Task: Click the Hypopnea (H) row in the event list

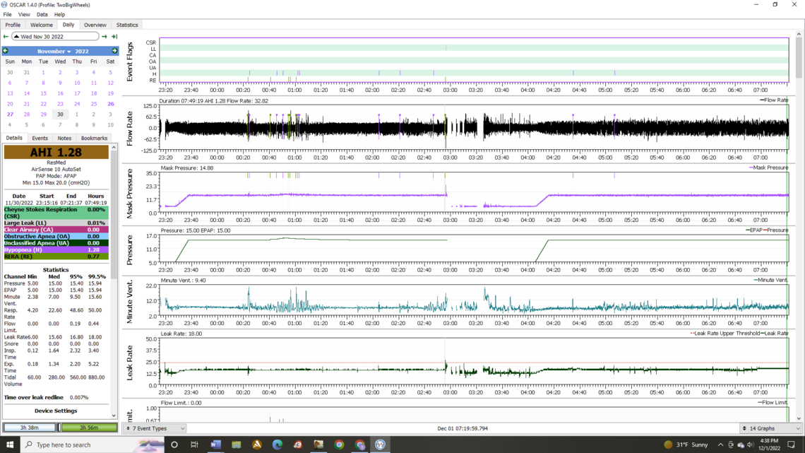Action: 56,249
